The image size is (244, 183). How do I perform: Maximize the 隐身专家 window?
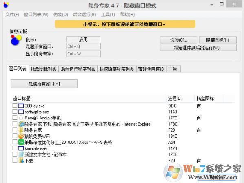pyautogui.click(x=222, y=4)
